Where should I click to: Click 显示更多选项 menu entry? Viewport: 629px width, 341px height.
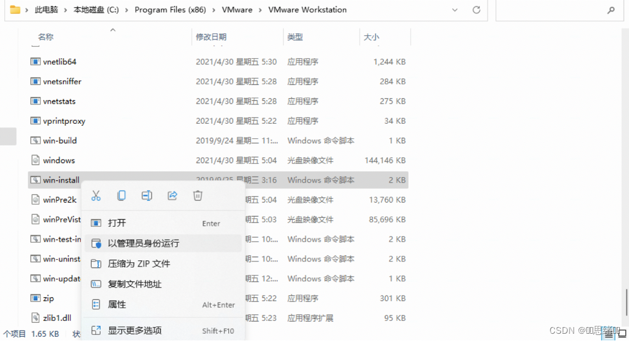(163, 331)
